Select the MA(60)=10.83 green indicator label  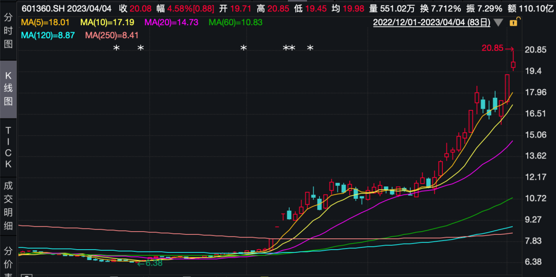pos(236,23)
